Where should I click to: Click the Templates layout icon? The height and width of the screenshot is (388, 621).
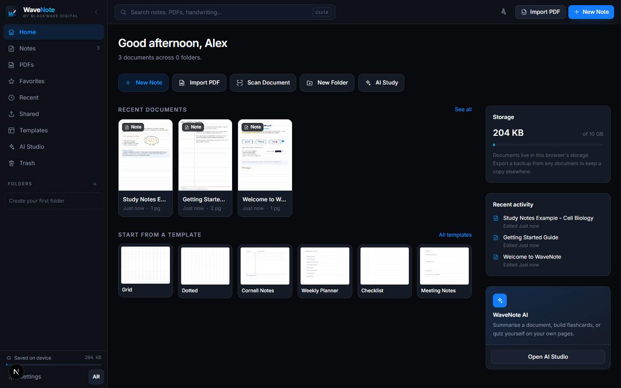tap(12, 130)
